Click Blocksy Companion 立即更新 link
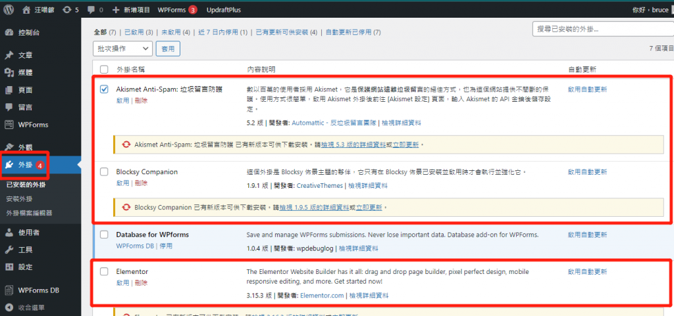 point(369,208)
